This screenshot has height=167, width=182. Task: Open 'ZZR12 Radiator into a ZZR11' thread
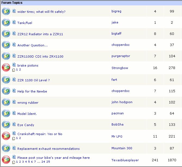pyautogui.click(x=40, y=34)
